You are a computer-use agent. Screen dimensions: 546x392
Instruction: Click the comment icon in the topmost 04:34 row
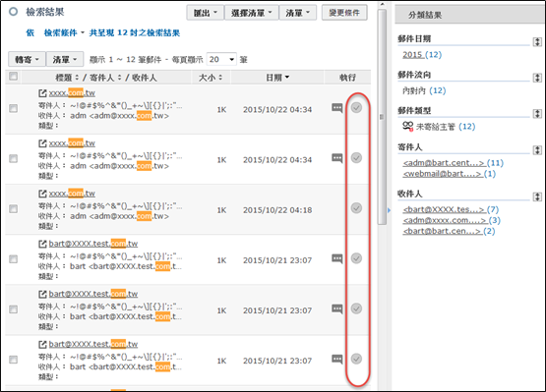(336, 108)
